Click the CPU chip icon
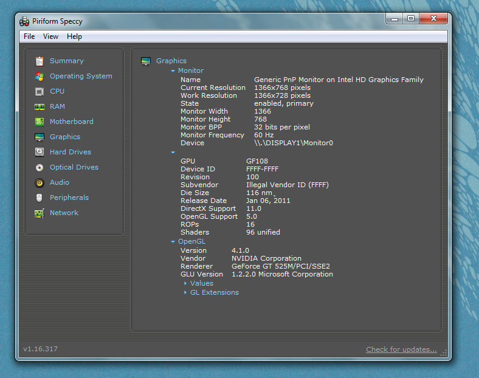The height and width of the screenshot is (378, 479). click(40, 91)
